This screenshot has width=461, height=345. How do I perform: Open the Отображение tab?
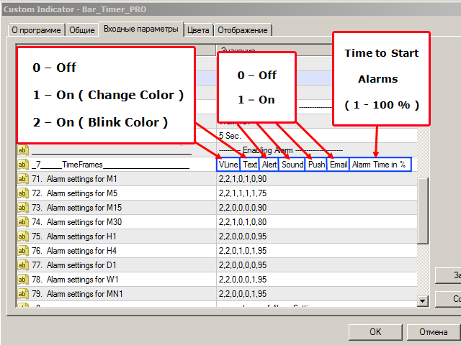tap(243, 30)
